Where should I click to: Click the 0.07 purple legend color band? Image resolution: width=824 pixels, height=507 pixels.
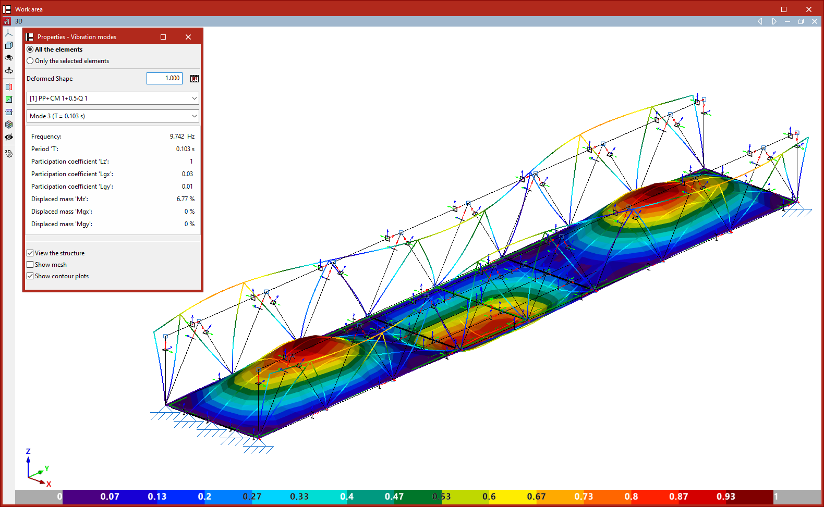click(x=86, y=497)
